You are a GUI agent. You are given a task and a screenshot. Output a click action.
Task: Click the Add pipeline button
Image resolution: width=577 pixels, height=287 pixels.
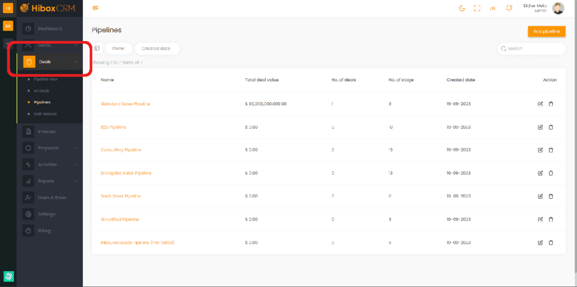547,32
